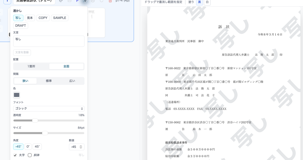Click the 訴訟物の価額 line
The height and width of the screenshot is (160, 303).
190,149
